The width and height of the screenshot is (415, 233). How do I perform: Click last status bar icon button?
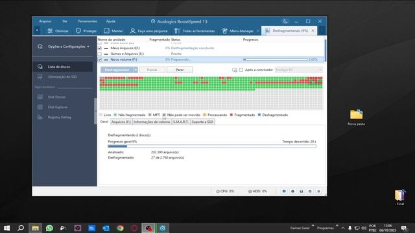(x=318, y=191)
